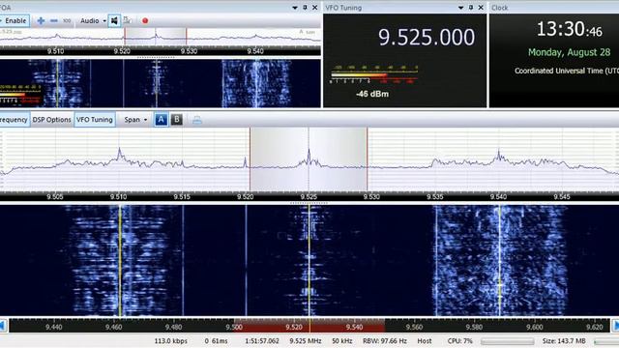
Task: Open the VFO A panel options arrow
Action: (294, 8)
